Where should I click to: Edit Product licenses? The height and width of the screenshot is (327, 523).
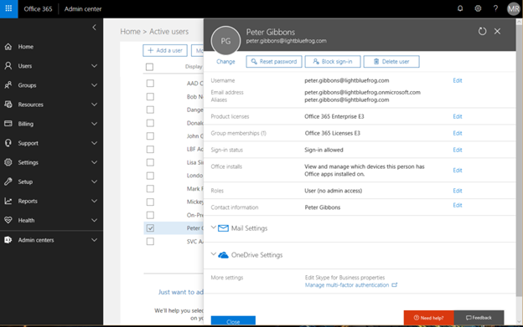pos(458,116)
